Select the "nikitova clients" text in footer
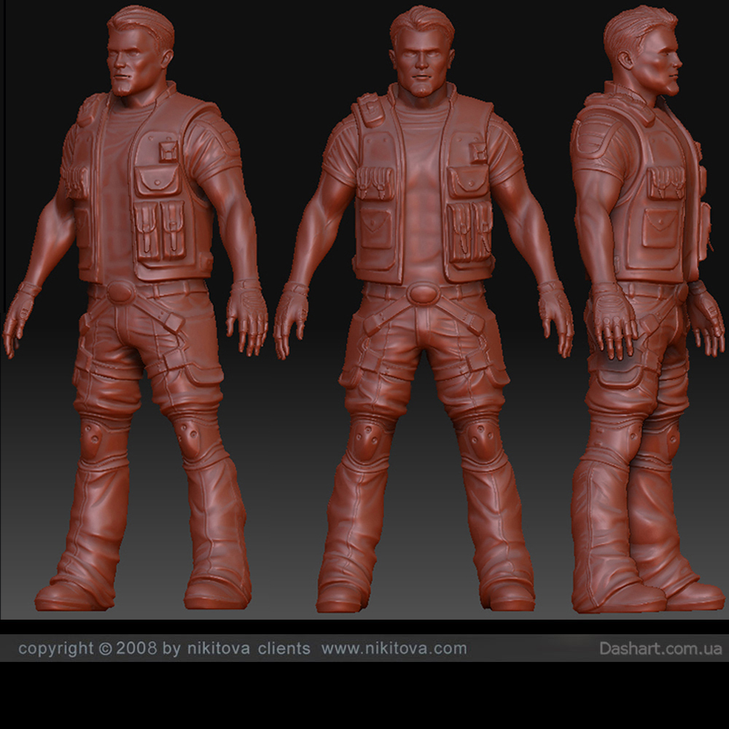This screenshot has width=729, height=729. coord(247,648)
